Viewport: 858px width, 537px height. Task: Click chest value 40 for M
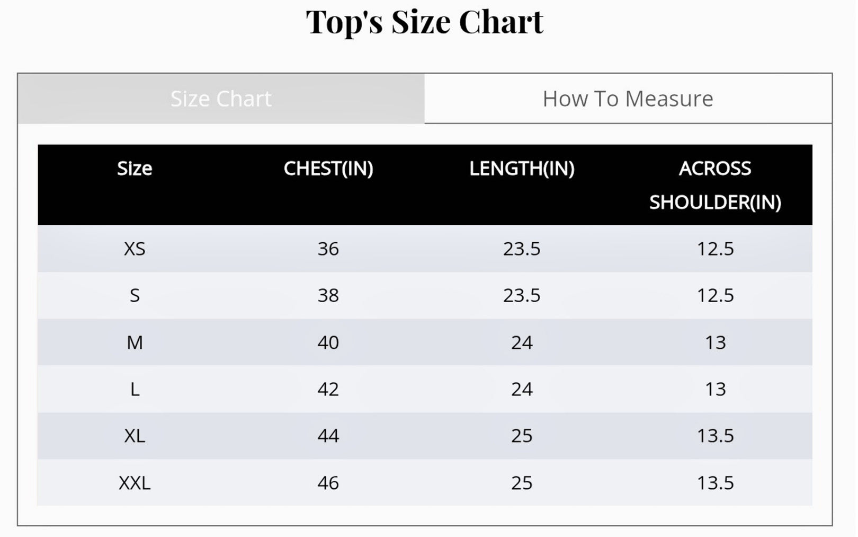[x=328, y=342]
